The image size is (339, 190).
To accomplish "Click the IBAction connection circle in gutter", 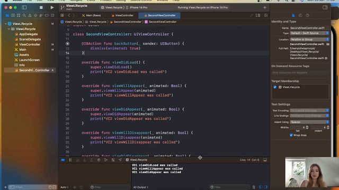I will [x=67, y=43].
